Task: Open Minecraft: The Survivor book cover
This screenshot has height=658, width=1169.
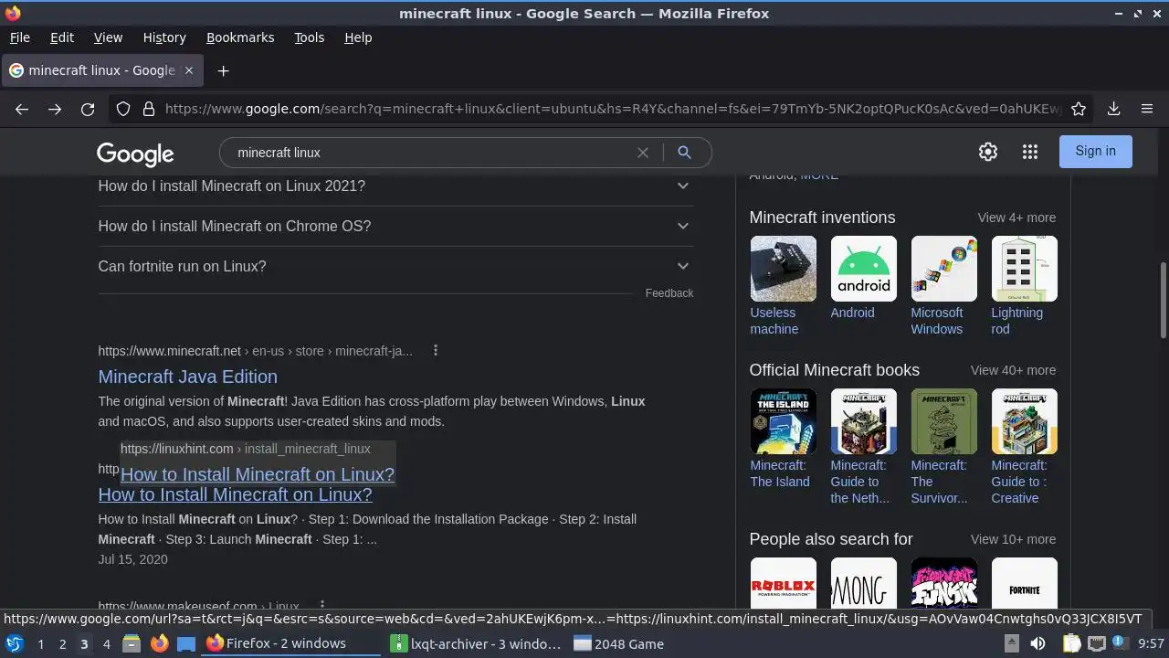Action: coord(943,421)
